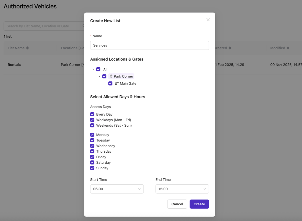The height and width of the screenshot is (221, 302).
Task: Uncheck the Main Gate checkbox
Action: 110,84
